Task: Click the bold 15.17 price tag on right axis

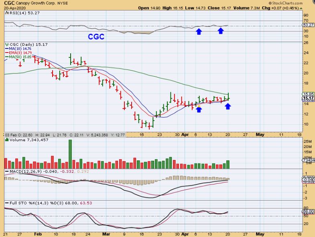Action: (308, 98)
